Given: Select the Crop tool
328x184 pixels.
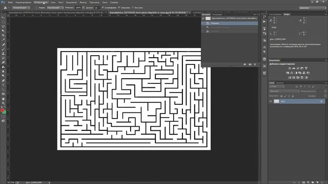Looking at the screenshot, I should click(x=3, y=35).
